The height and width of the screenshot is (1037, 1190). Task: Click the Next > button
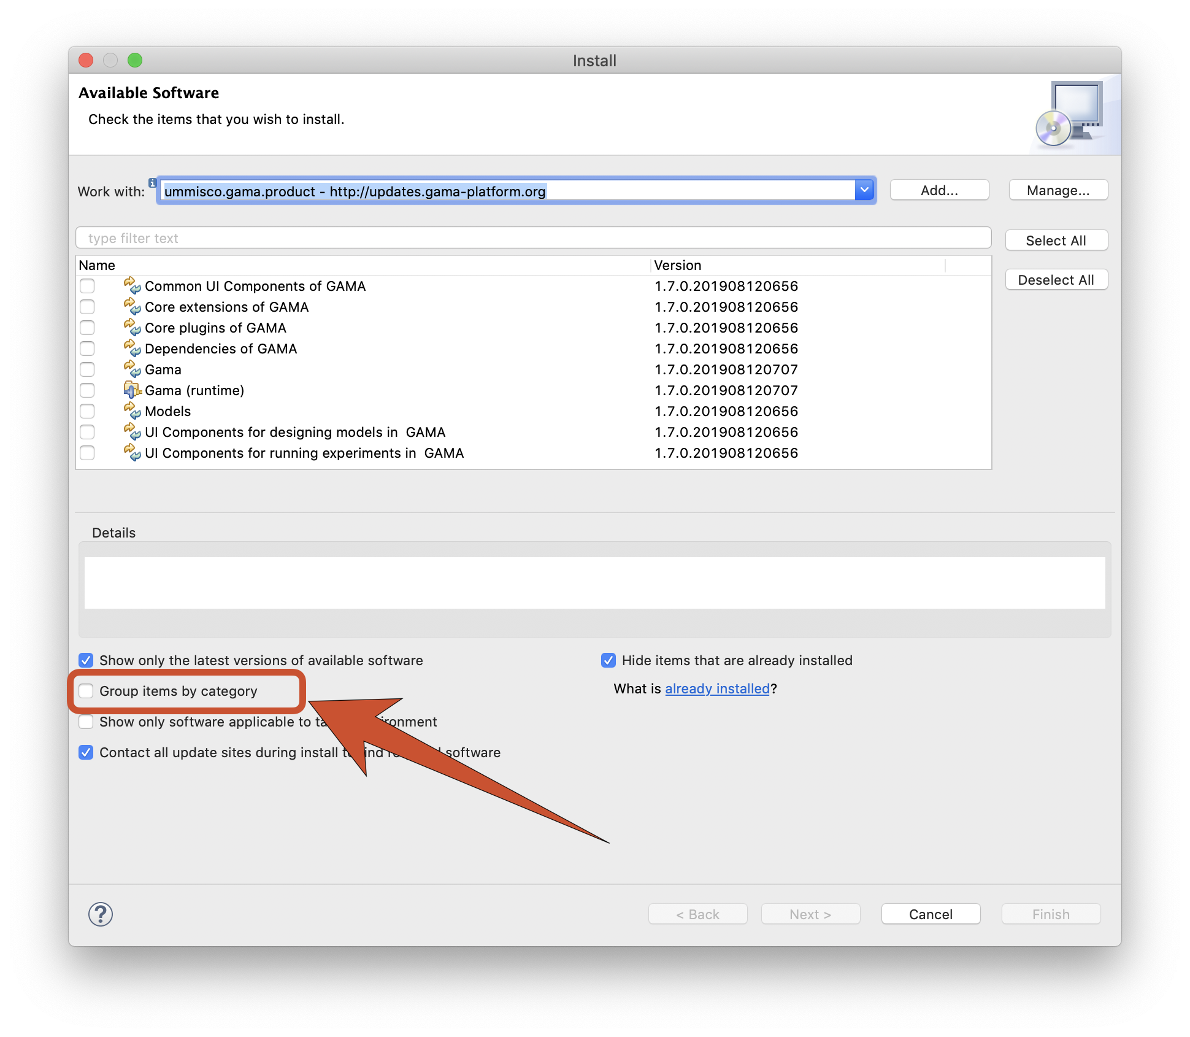(x=810, y=914)
